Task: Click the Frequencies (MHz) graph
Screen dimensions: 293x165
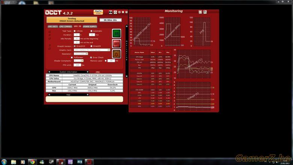Action: click(x=173, y=32)
